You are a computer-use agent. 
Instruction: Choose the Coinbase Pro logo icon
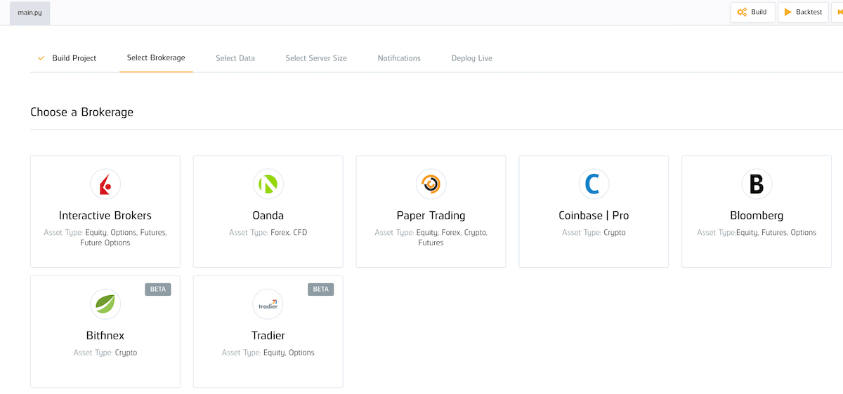(594, 184)
